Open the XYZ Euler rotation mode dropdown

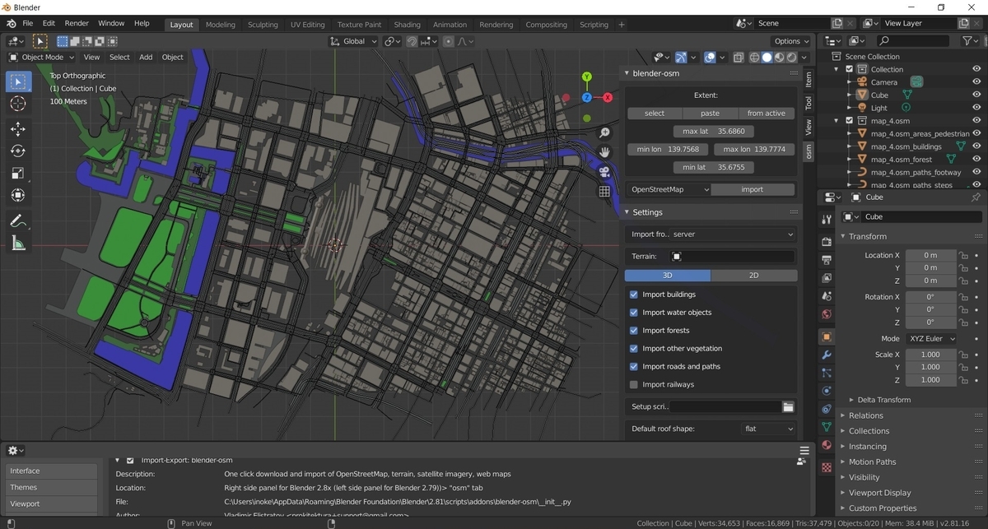pyautogui.click(x=932, y=339)
